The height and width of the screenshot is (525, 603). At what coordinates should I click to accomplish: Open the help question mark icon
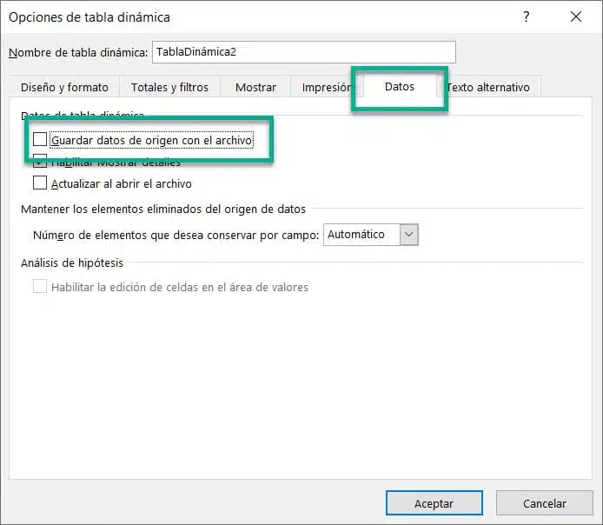(x=526, y=17)
